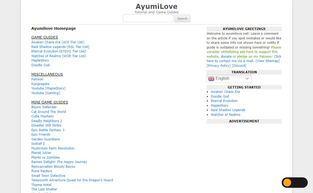
Task: Open the Cube Mayhem guide
Action: click(43, 116)
